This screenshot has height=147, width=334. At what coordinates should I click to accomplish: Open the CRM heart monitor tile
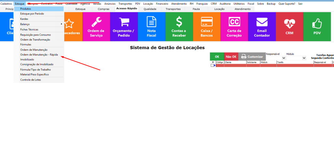tap(289, 27)
